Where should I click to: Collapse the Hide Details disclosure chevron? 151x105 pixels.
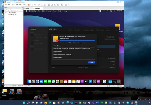click(x=53, y=46)
